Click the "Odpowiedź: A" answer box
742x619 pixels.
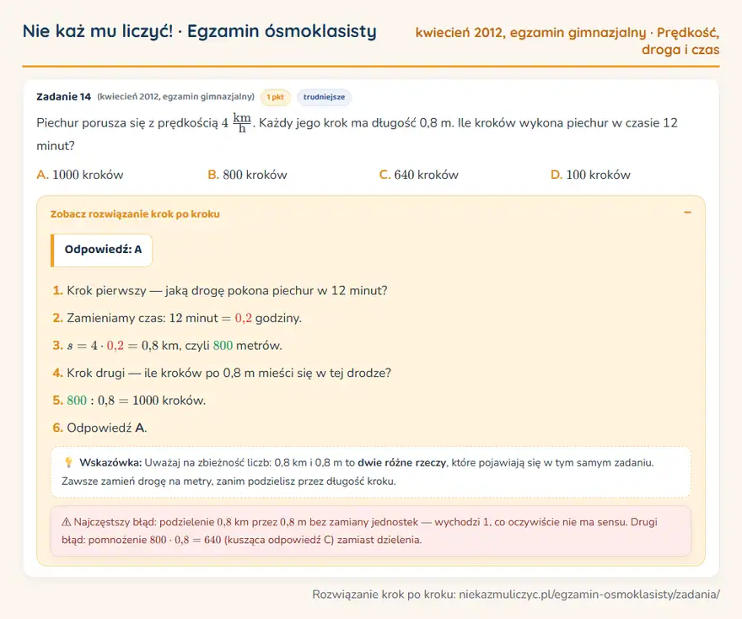tap(102, 250)
